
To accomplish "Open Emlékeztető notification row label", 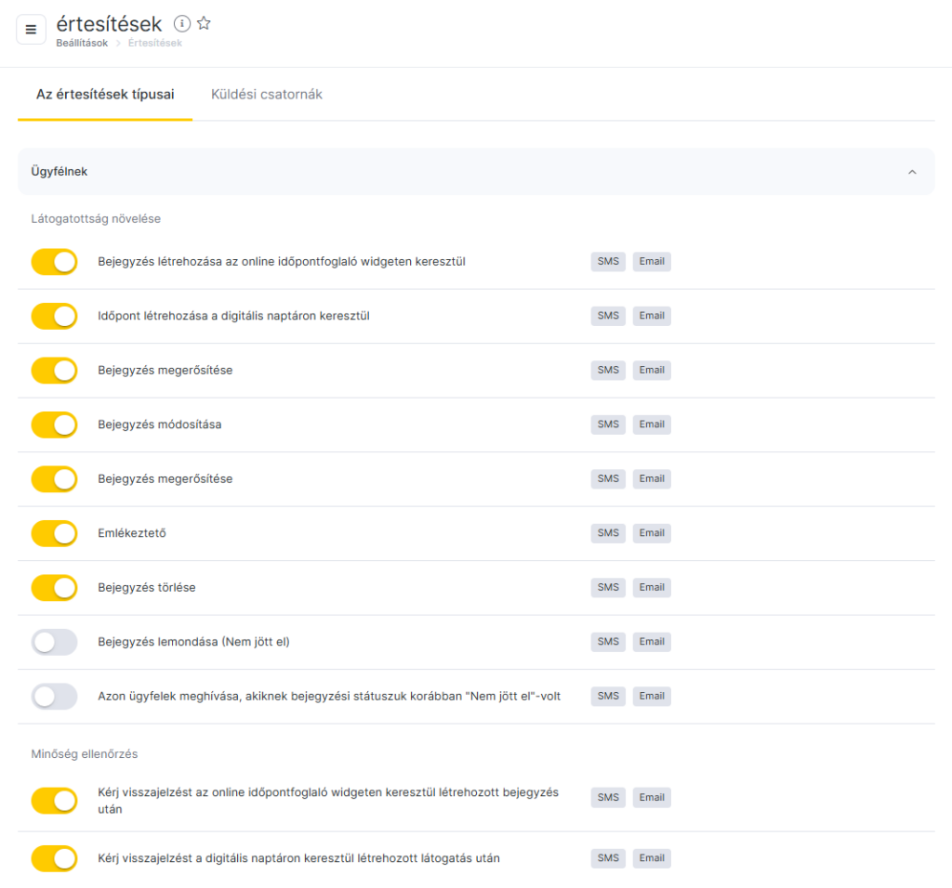I will pos(132,533).
